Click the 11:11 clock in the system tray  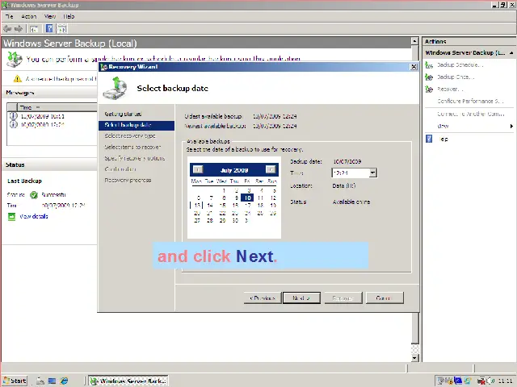505,381
